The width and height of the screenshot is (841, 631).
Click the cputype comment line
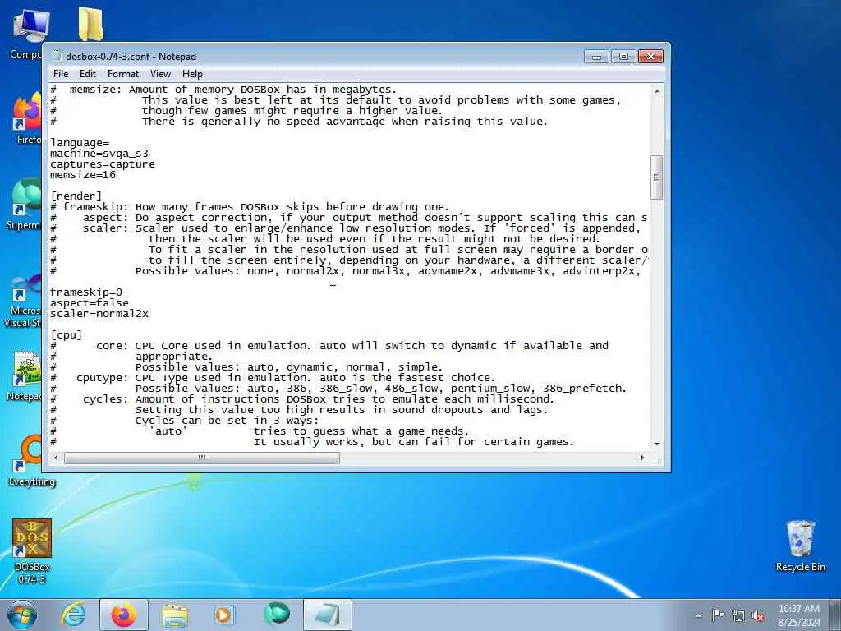(x=273, y=378)
